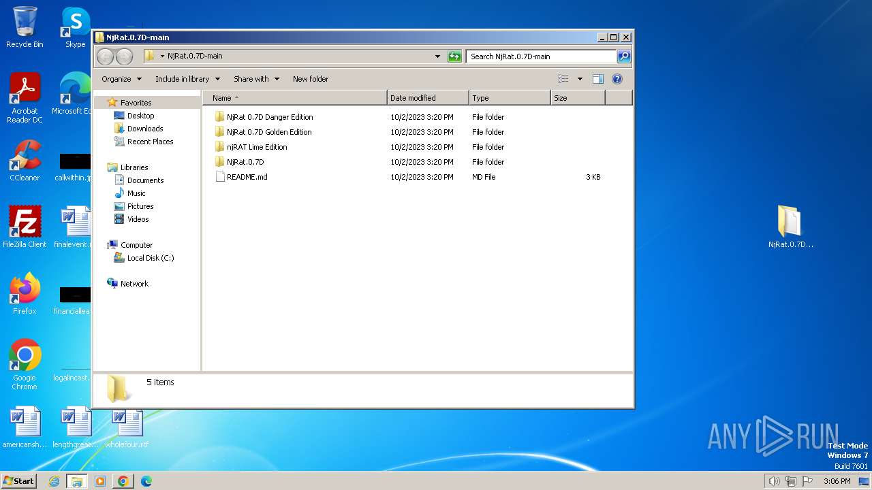872x490 pixels.
Task: Open the Start menu
Action: [18, 481]
